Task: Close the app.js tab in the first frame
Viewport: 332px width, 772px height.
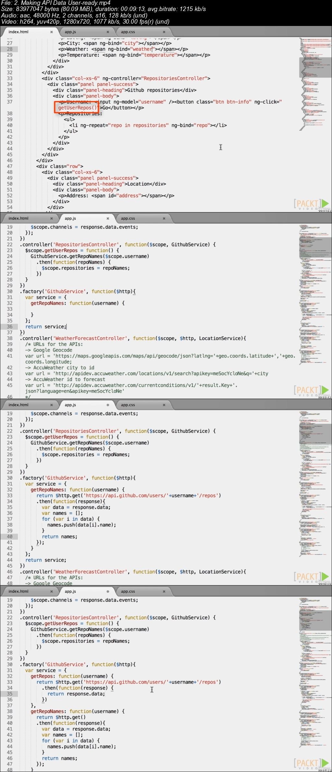Action: click(108, 32)
